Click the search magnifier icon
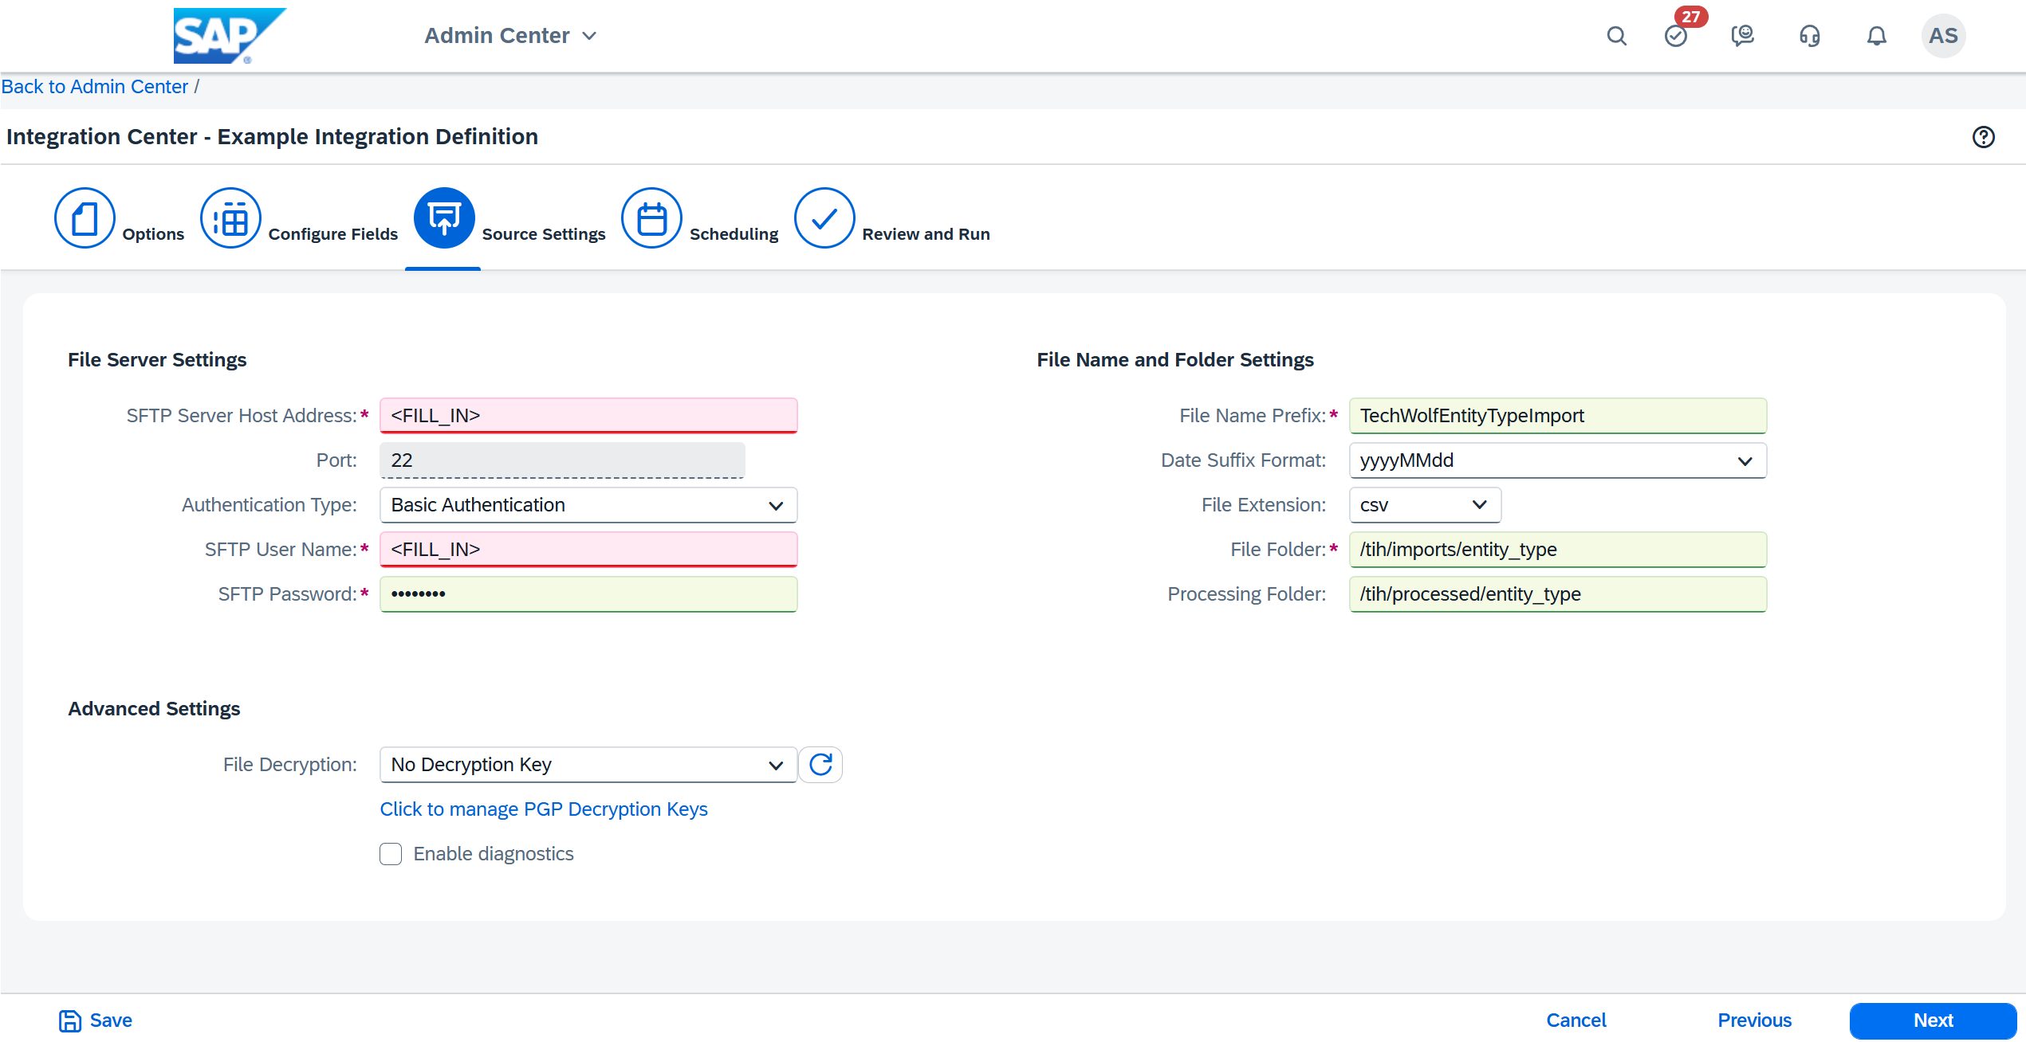 tap(1616, 36)
